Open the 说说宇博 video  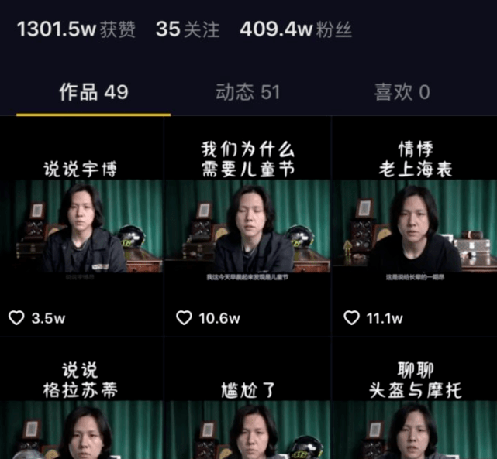(x=81, y=226)
